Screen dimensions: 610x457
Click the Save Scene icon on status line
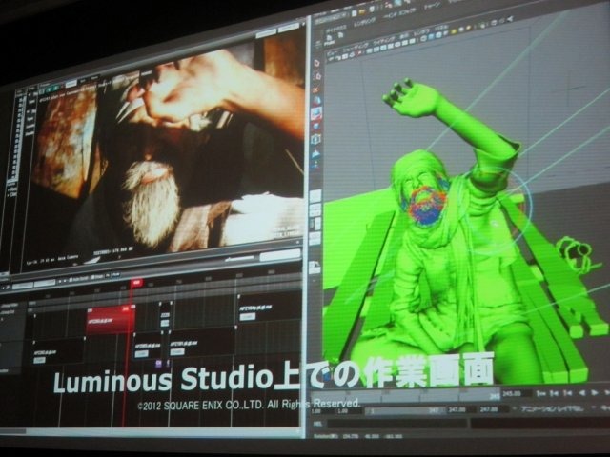coord(371,10)
